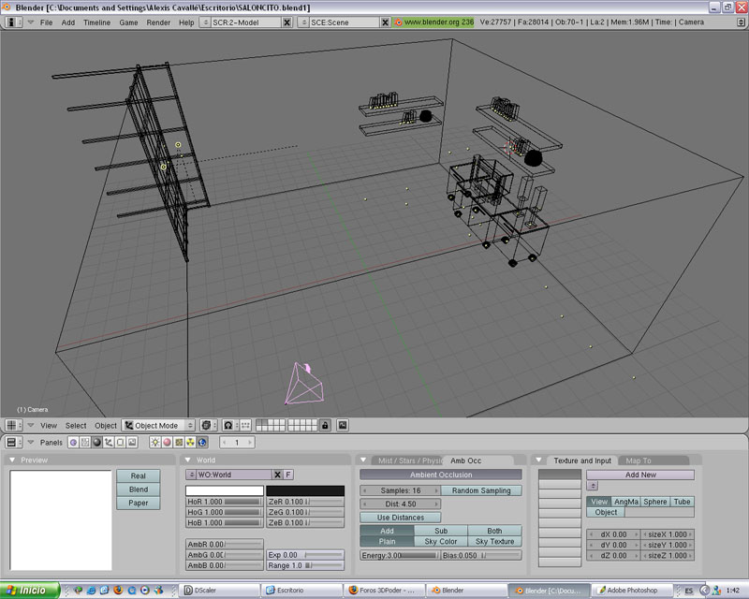Image resolution: width=749 pixels, height=599 pixels.
Task: Open the File menu
Action: coord(46,22)
